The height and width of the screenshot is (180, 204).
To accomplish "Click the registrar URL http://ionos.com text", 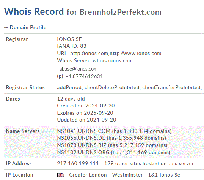I will tap(89, 54).
